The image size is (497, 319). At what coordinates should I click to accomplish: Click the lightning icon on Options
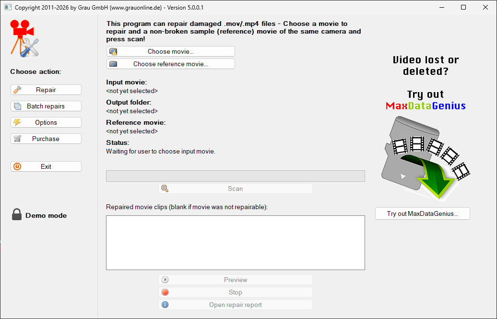[17, 122]
